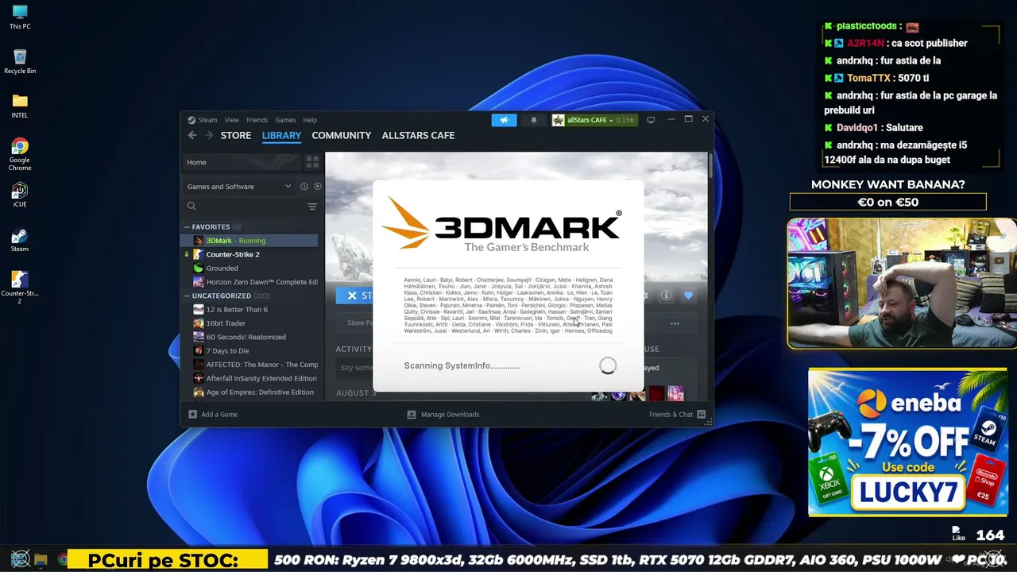Open Chrome from the taskbar

pyautogui.click(x=62, y=559)
